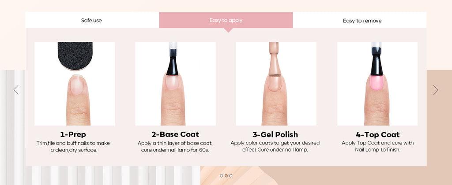Select the first carousel pagination dot
The image size is (452, 185).
222,175
